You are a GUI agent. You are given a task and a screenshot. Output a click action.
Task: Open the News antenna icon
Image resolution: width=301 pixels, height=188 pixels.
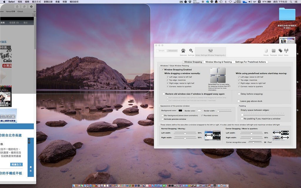click(x=286, y=51)
